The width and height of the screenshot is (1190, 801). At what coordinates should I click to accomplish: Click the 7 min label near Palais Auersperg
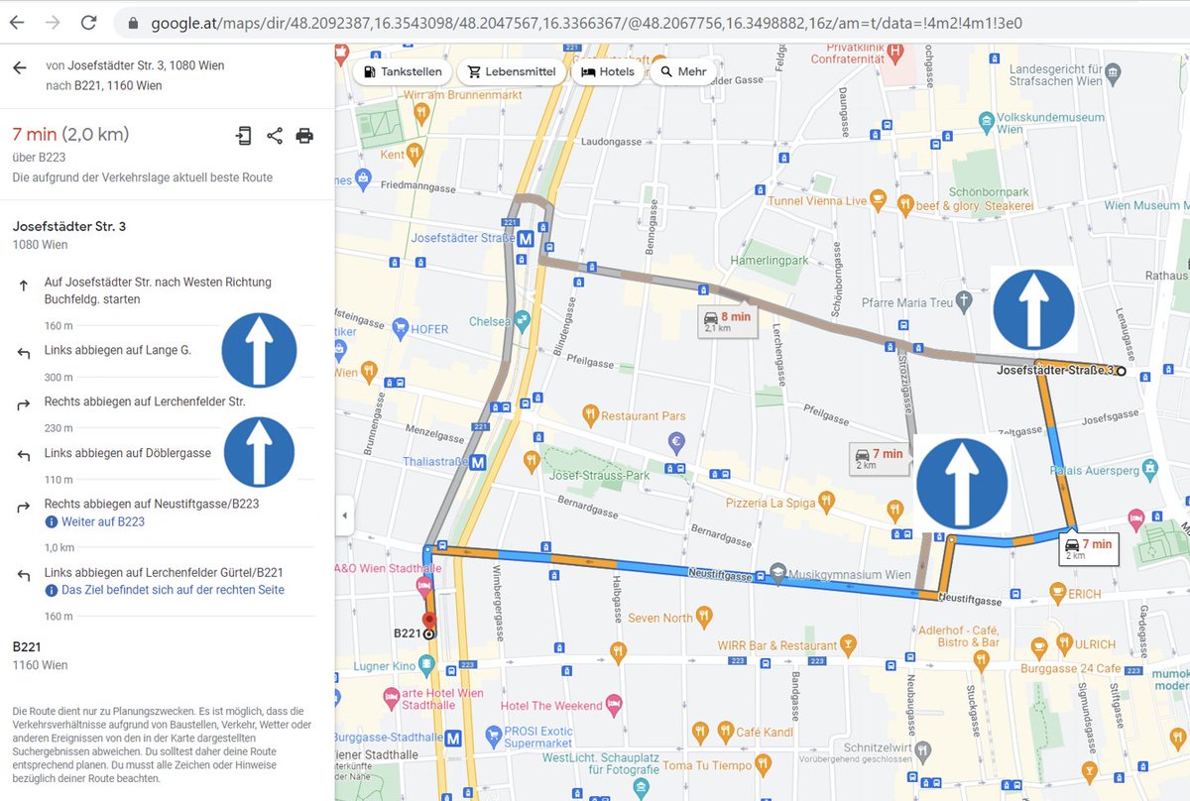(x=1088, y=548)
